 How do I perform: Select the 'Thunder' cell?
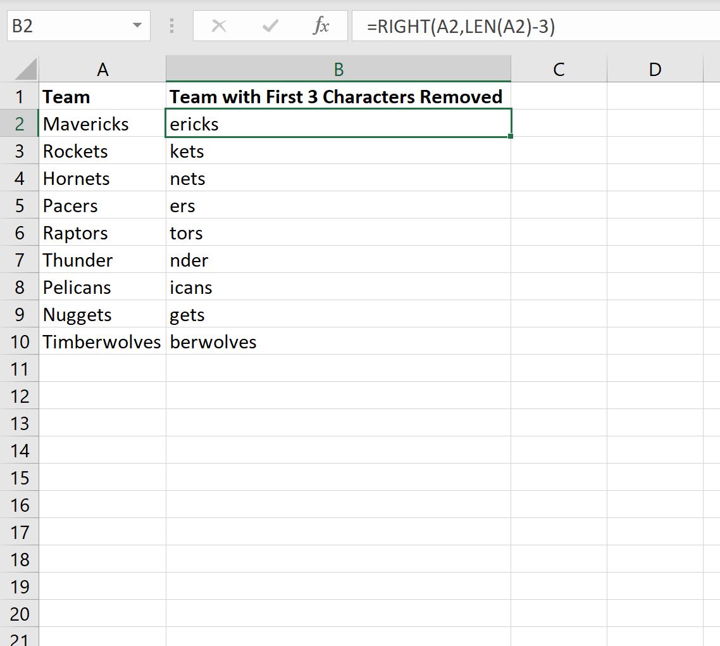tap(102, 260)
